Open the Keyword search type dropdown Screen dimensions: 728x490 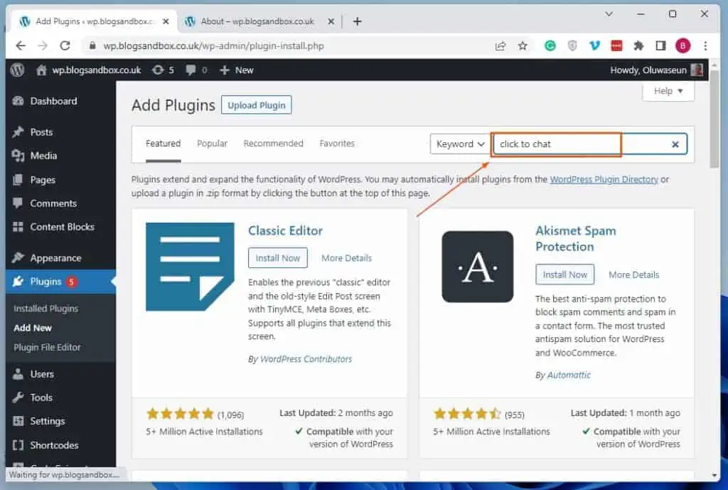point(460,144)
